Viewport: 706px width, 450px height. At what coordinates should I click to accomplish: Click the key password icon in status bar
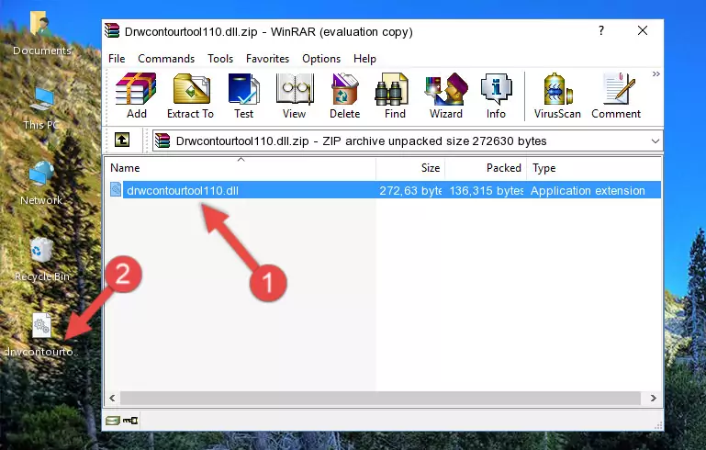point(130,421)
